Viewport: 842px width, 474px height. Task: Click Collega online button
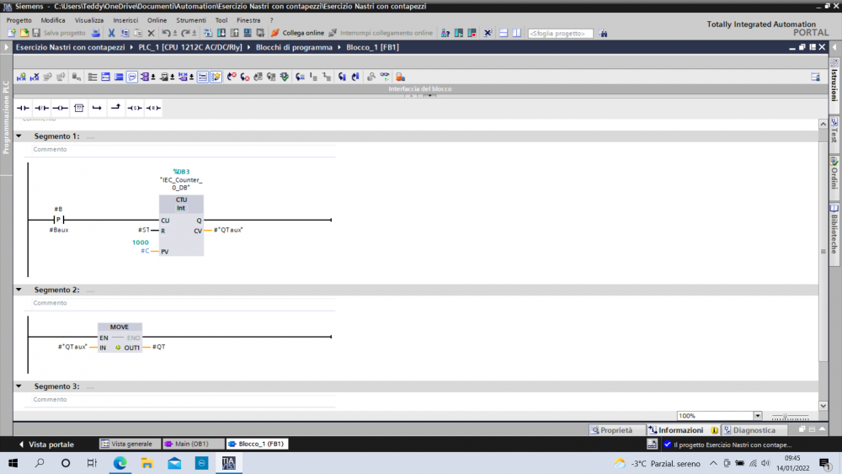point(297,33)
